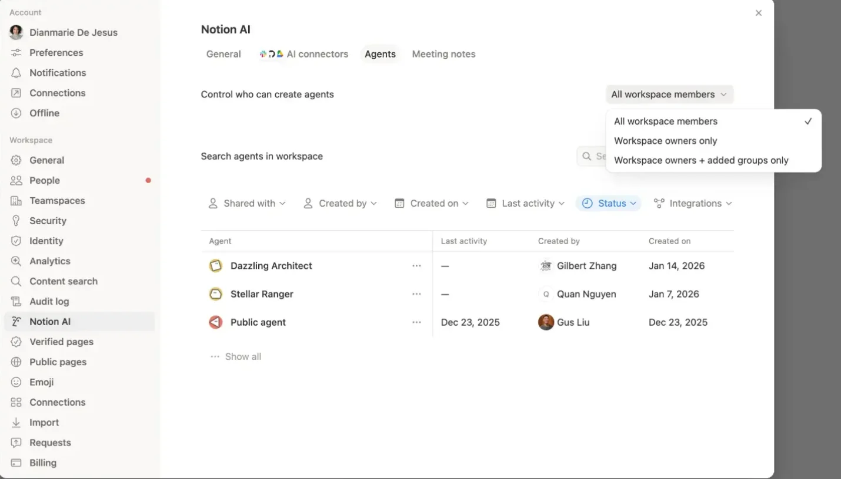
Task: Click the Notifications bell icon
Action: (x=16, y=73)
